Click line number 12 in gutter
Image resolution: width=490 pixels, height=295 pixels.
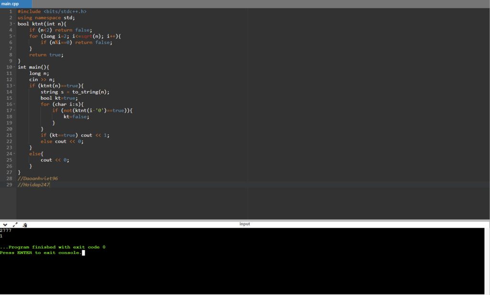[x=9, y=80]
